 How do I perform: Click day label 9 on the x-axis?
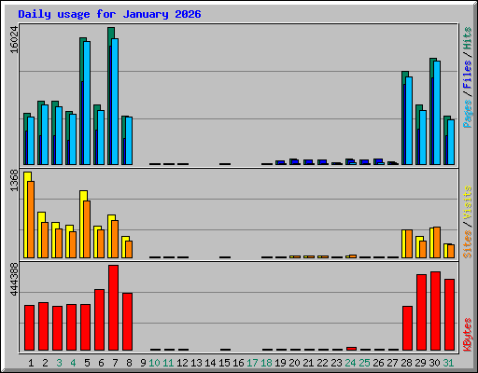click(143, 363)
